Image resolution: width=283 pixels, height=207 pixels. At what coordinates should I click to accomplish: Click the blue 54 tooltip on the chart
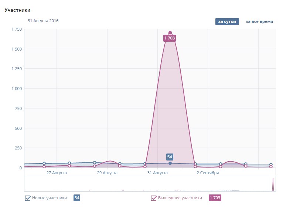tap(170, 157)
